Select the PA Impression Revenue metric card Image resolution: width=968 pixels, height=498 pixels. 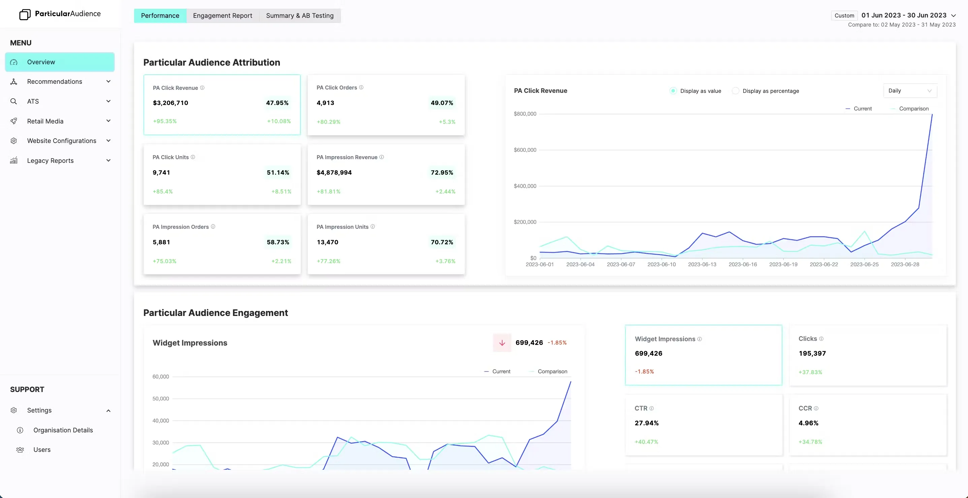(386, 175)
